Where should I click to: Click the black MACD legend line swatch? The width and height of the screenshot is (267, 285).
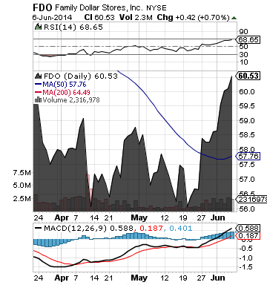pyautogui.click(x=38, y=228)
